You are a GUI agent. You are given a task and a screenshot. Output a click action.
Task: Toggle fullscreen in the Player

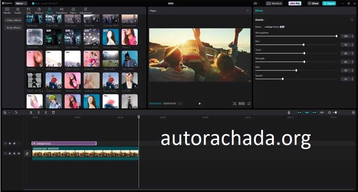click(x=249, y=104)
